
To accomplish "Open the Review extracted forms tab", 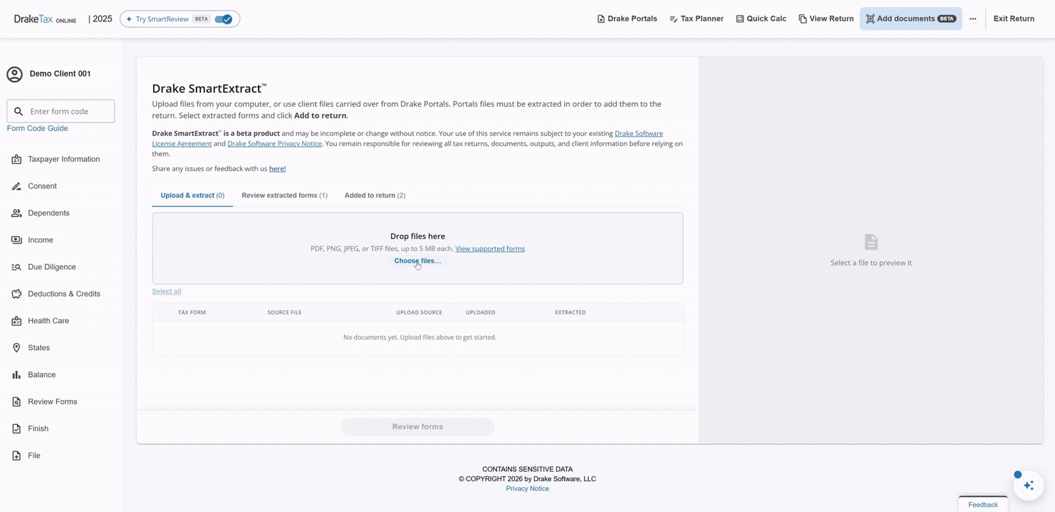I will pos(284,196).
